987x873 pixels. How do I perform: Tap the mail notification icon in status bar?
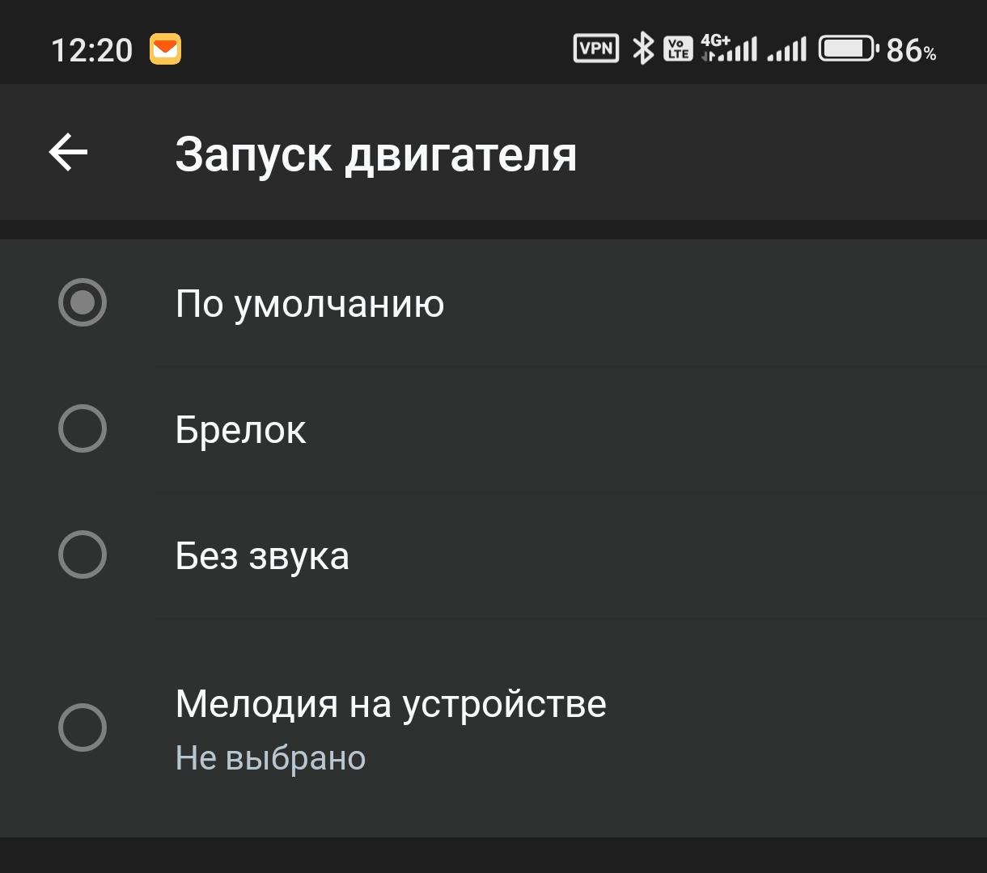tap(165, 49)
